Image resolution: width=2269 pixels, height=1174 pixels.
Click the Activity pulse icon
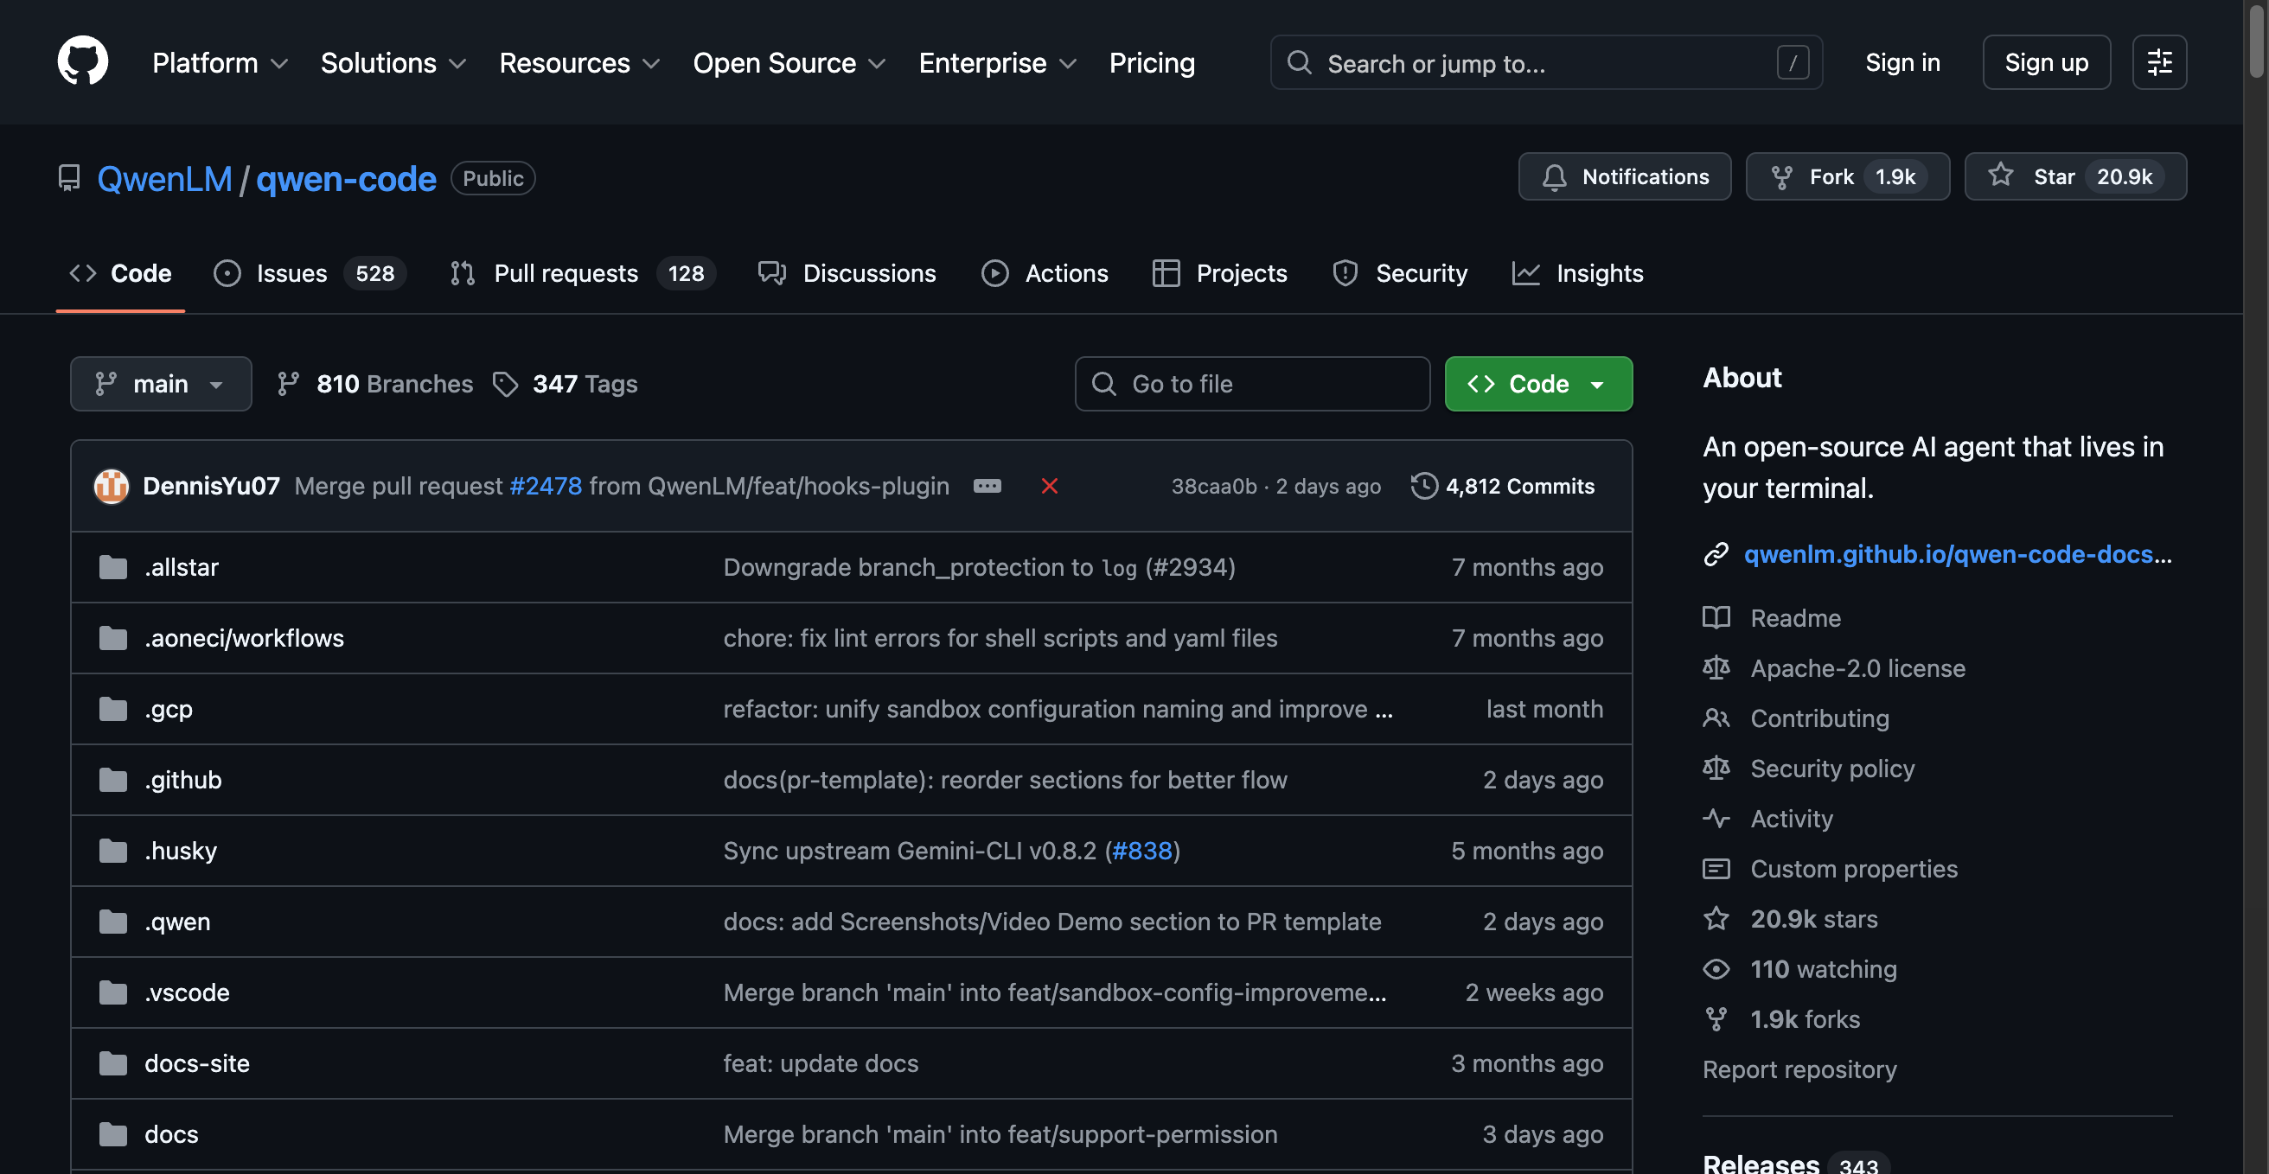[1716, 818]
